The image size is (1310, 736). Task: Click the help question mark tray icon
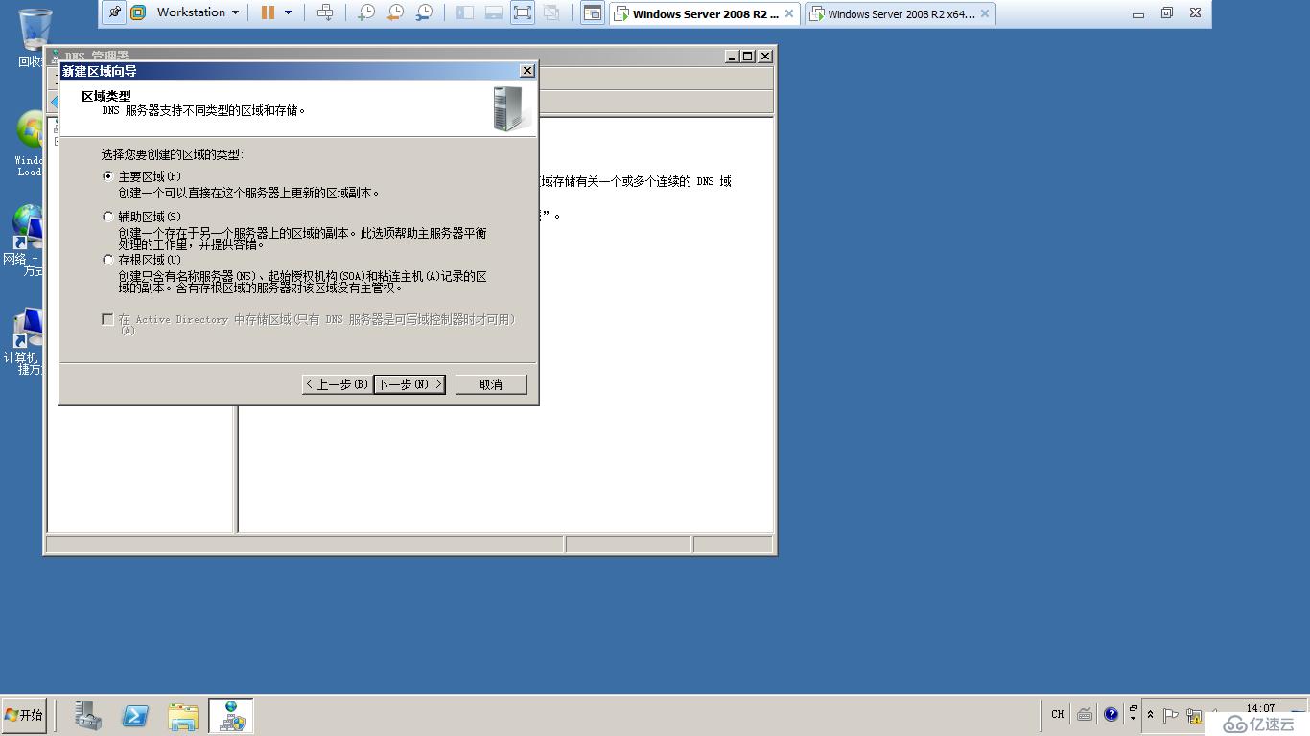point(1111,714)
